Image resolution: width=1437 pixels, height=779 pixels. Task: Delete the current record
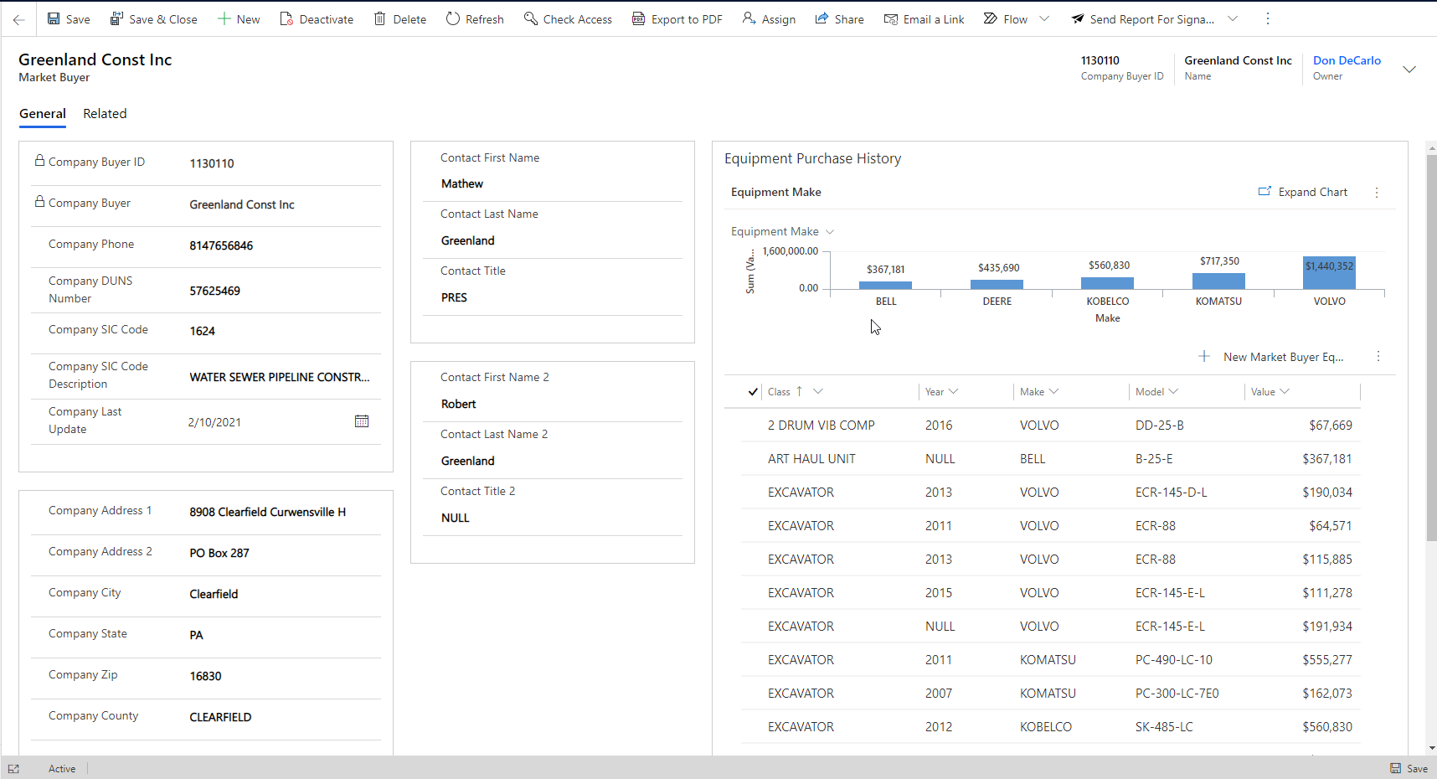(x=400, y=19)
